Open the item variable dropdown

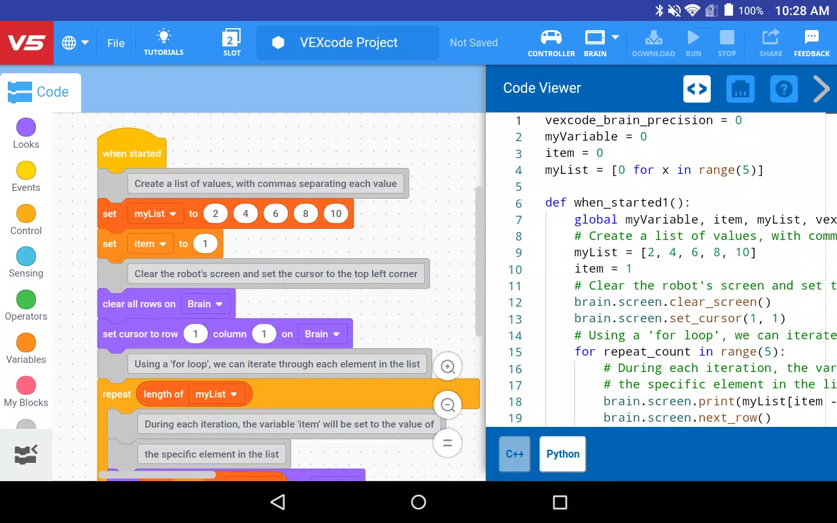point(150,244)
